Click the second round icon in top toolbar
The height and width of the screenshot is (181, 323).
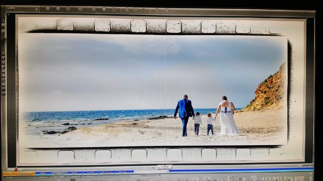pyautogui.click(x=58, y=8)
